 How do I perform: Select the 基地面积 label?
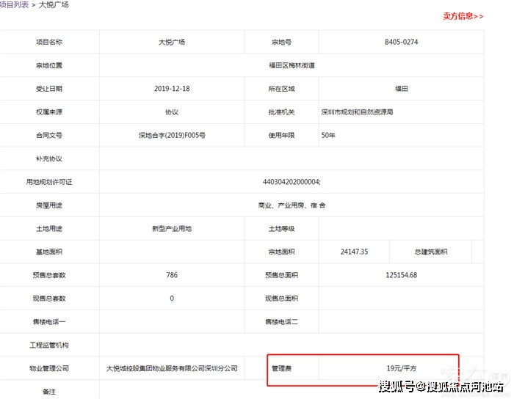pyautogui.click(x=49, y=252)
